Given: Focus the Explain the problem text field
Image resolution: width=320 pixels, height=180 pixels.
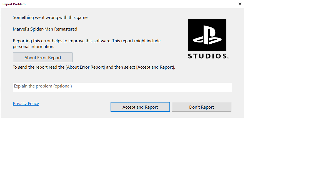Looking at the screenshot, I should pyautogui.click(x=122, y=87).
